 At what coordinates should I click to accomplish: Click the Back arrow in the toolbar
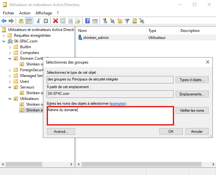point(4,21)
